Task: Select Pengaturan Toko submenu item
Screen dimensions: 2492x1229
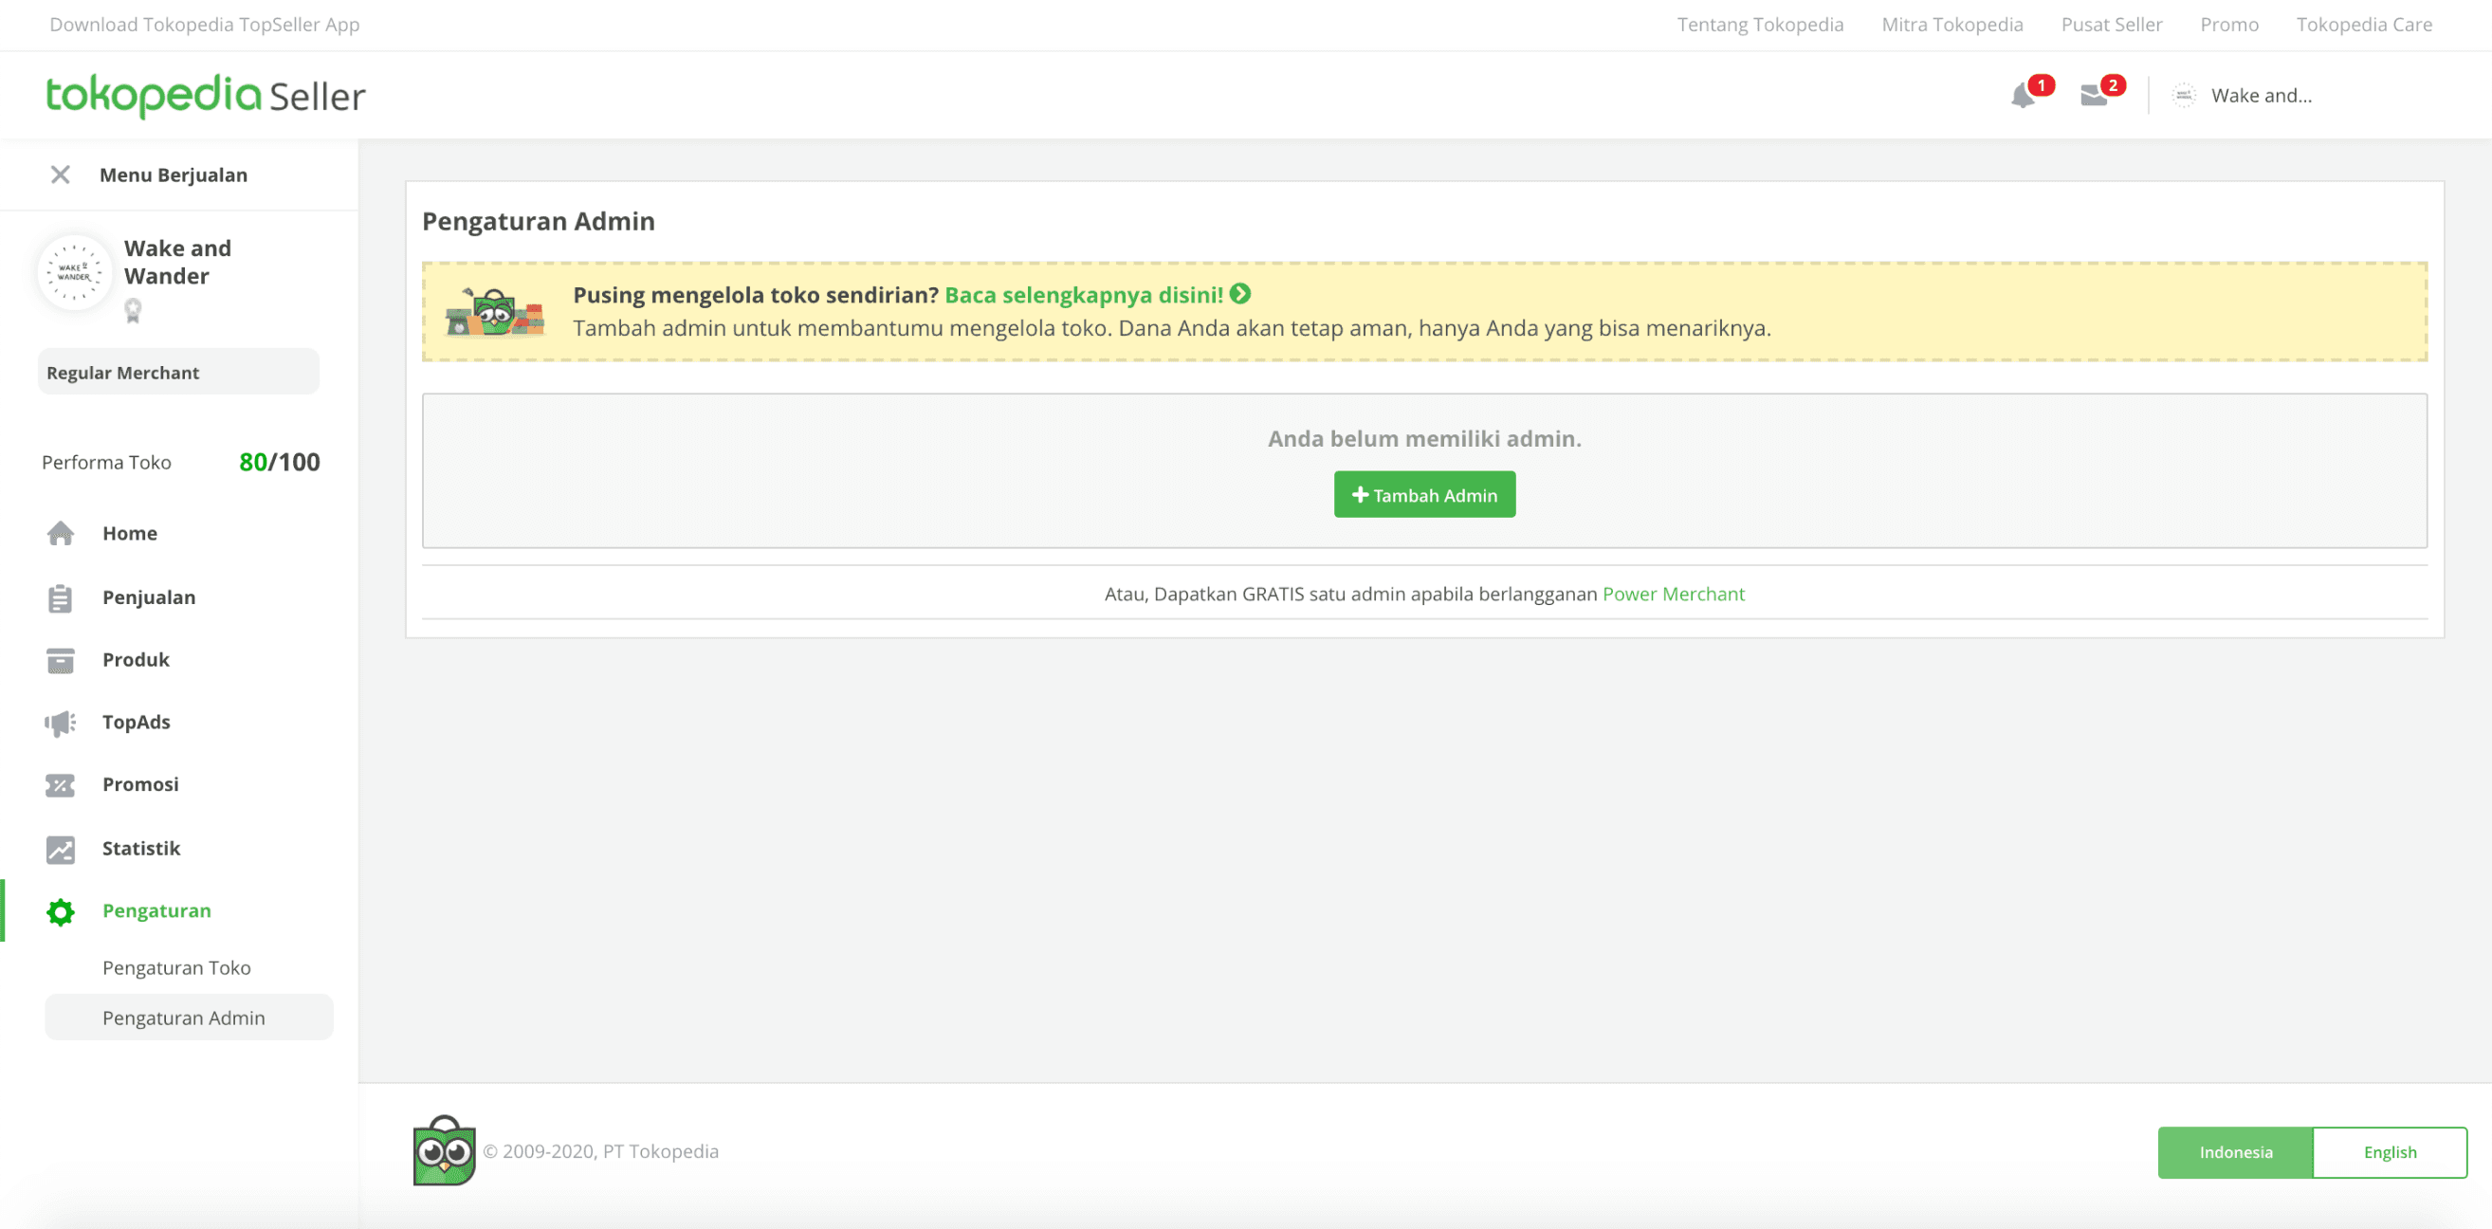Action: [176, 967]
